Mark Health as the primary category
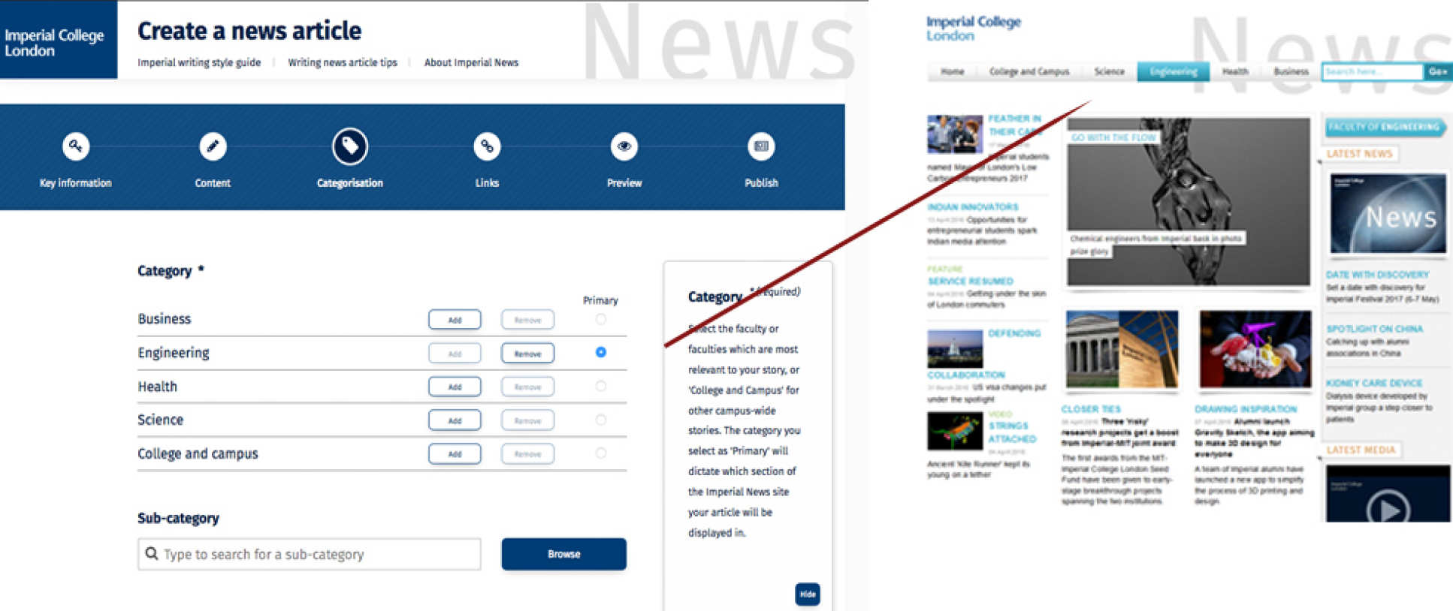 600,386
